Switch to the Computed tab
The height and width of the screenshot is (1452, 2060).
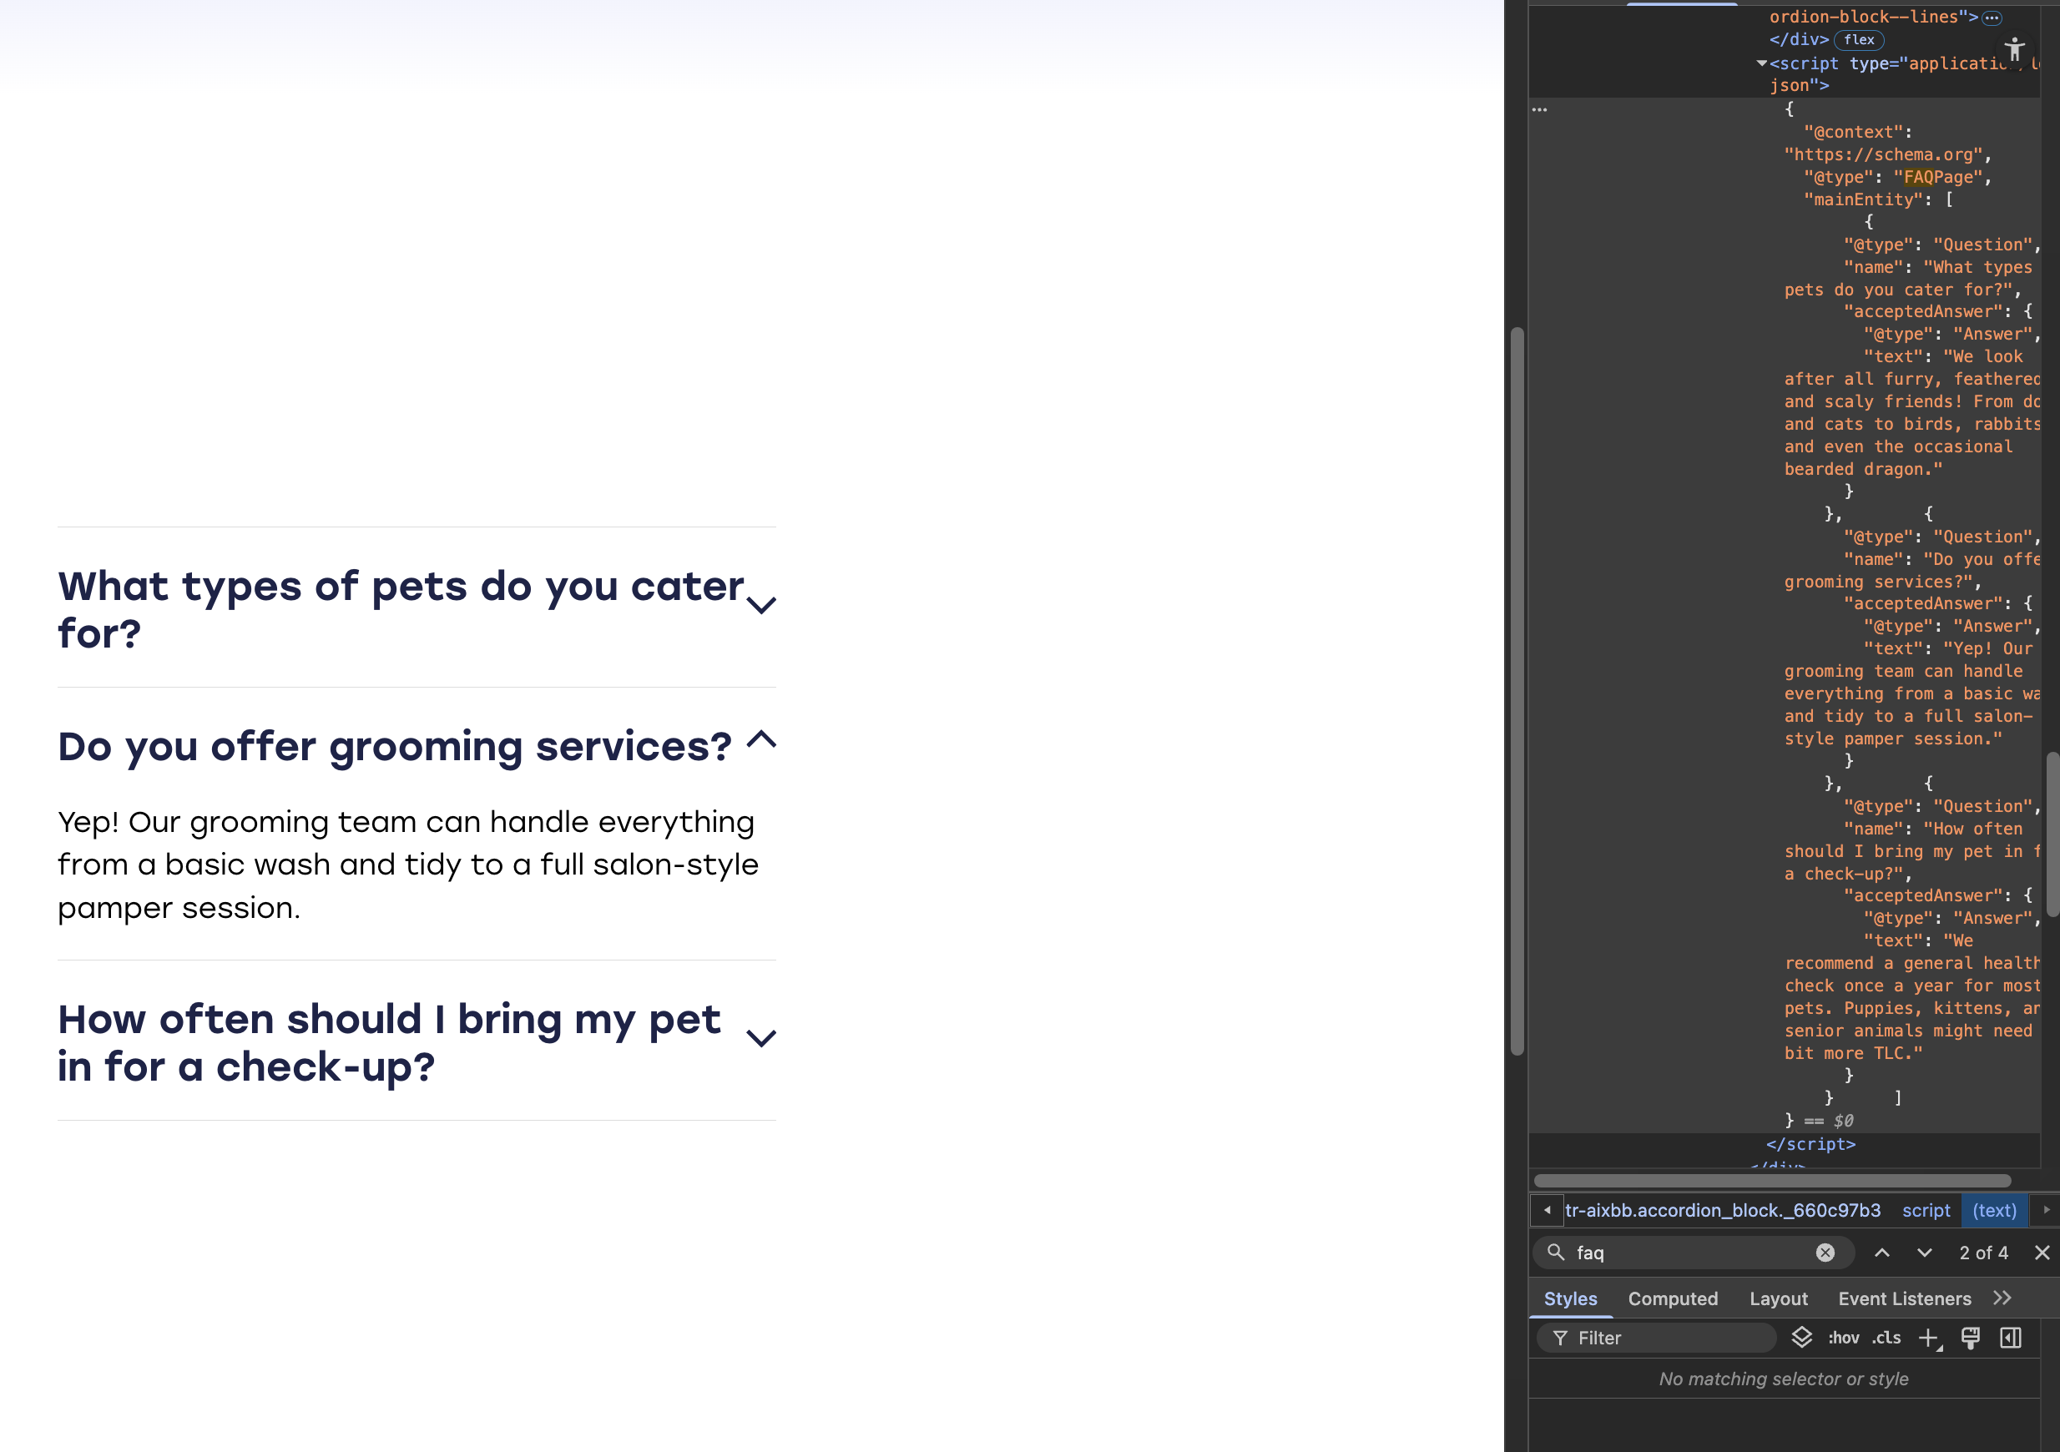(1674, 1298)
